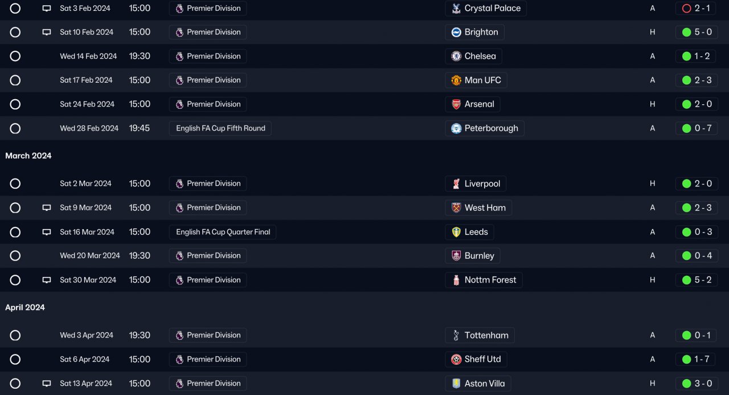Select the radio circle for Man UFC match

click(15, 80)
